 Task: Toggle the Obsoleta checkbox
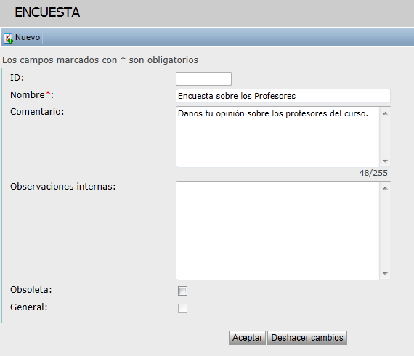(x=182, y=291)
